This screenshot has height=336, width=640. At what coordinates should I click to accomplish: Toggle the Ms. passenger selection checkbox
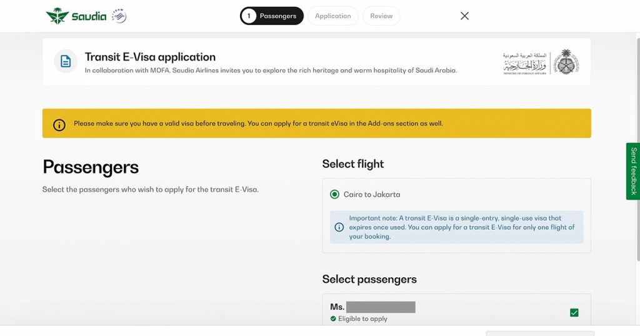(x=574, y=313)
